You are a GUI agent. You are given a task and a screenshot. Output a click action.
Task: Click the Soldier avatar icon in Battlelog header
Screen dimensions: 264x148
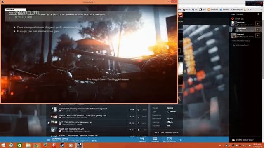tap(180, 15)
